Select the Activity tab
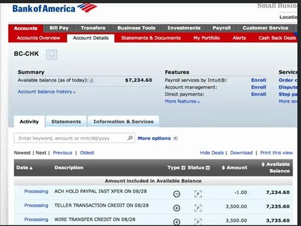Screen dimensions: 301x226 click(x=29, y=122)
